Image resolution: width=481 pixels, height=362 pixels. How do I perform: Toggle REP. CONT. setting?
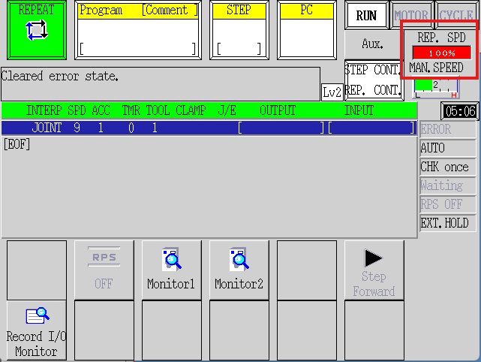tap(372, 90)
